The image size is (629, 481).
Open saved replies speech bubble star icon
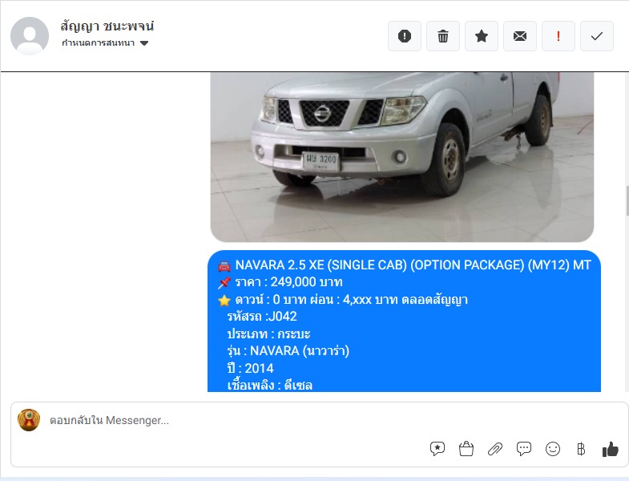pos(437,448)
